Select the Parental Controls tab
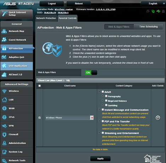 (67, 18)
